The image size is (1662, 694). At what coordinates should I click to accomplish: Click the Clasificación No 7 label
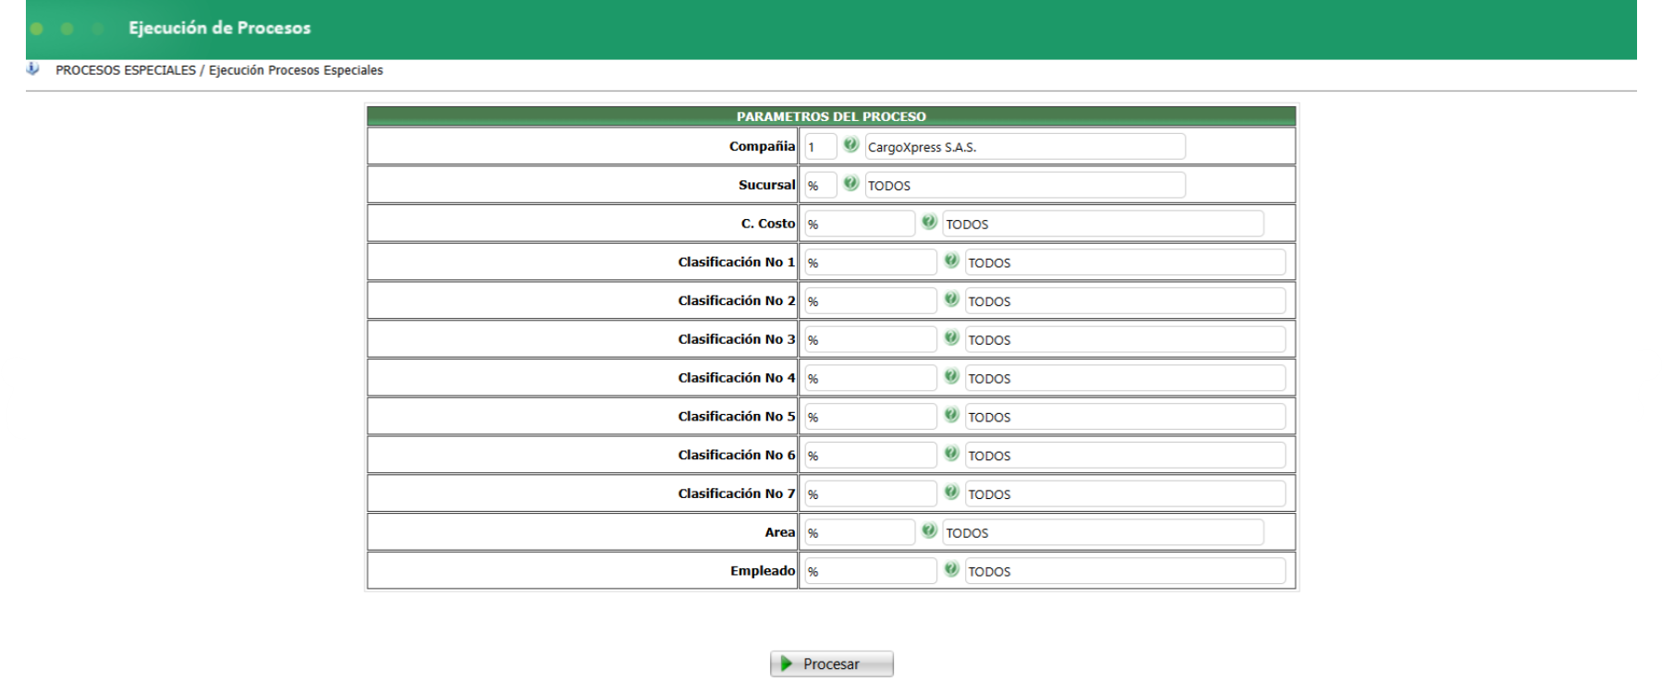point(737,493)
